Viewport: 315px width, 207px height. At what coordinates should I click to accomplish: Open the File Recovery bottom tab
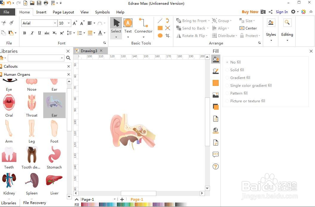pyautogui.click(x=35, y=203)
